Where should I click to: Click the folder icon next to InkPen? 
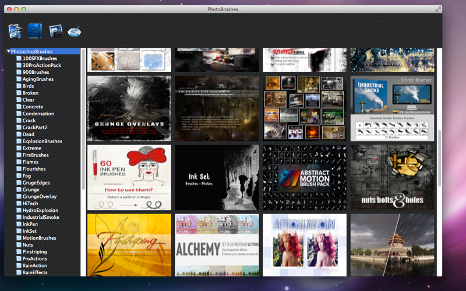[x=19, y=224]
